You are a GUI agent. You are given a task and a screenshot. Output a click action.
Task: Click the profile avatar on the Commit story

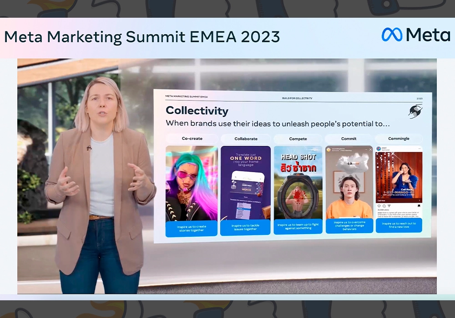point(329,149)
